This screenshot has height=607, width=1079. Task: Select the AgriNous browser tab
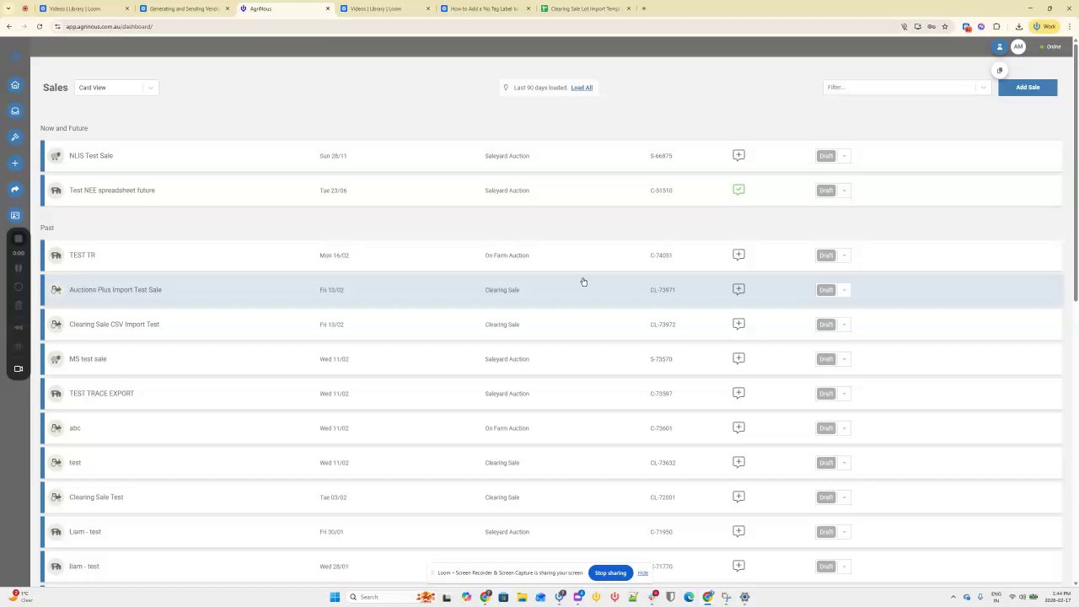(285, 8)
